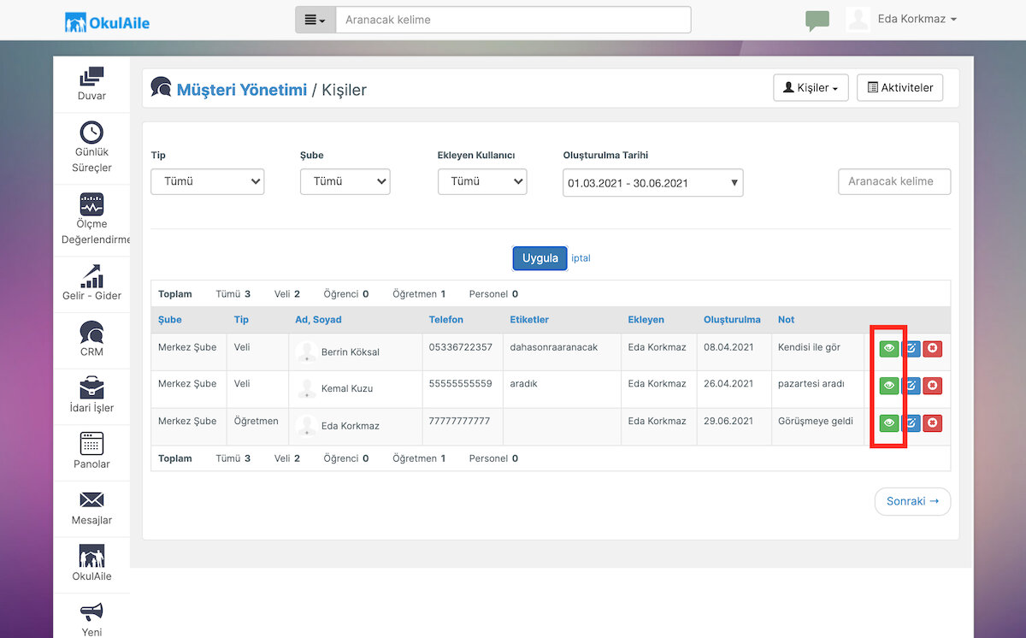This screenshot has height=638, width=1026.
Task: Open Panolar sidebar icon
Action: (91, 443)
